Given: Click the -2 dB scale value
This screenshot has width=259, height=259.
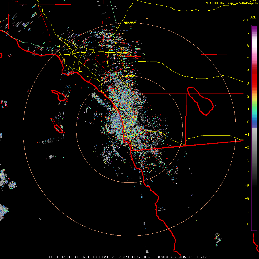Looking at the screenshot, I should click(247, 148).
